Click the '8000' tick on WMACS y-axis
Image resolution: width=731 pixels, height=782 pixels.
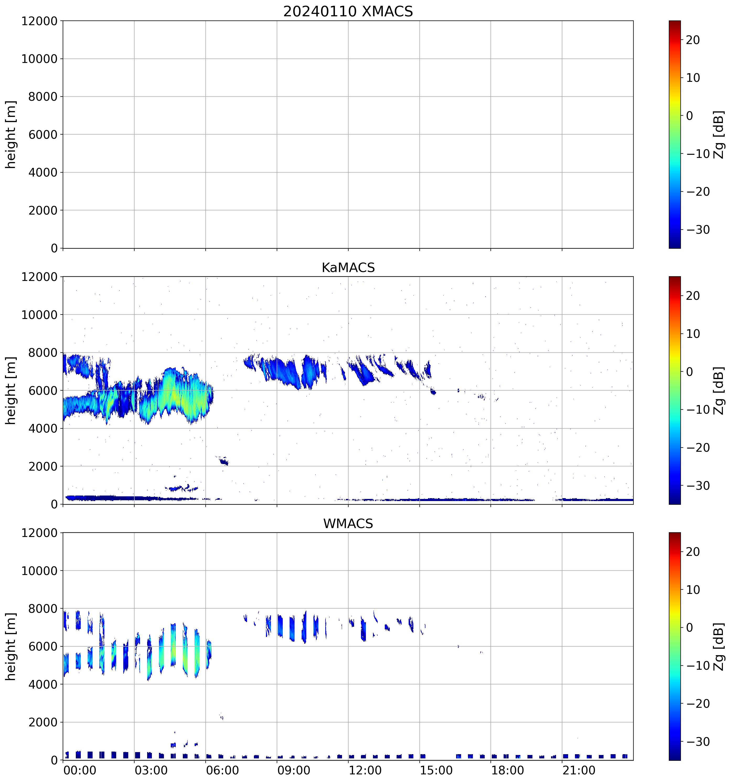(43, 609)
